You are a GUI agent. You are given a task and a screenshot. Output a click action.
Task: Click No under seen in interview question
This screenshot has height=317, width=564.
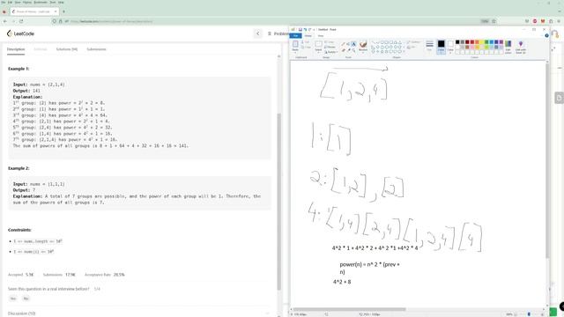click(26, 299)
